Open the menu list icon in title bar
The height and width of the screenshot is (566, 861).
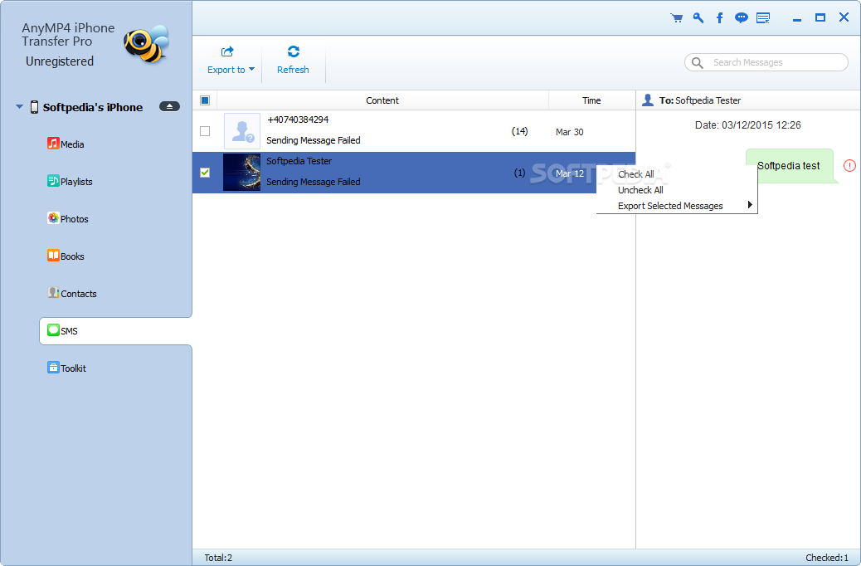[x=763, y=18]
